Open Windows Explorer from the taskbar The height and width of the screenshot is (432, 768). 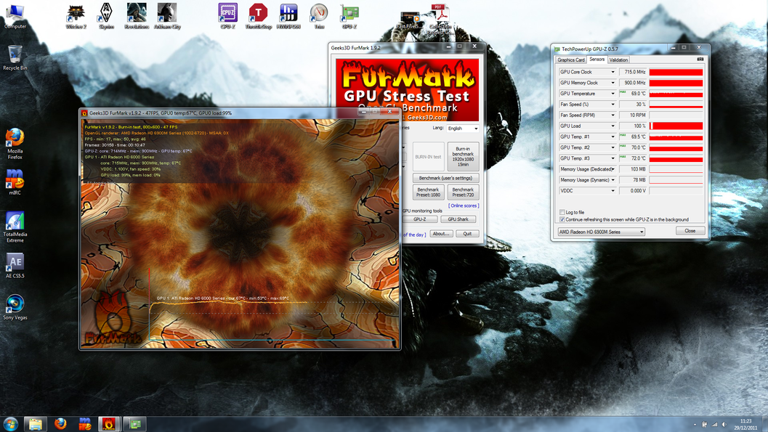[36, 424]
